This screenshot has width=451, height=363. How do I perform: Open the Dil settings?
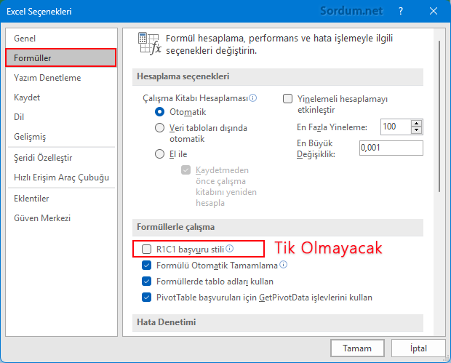(61, 117)
